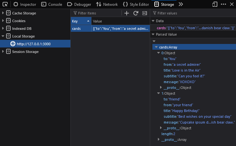Refresh storage items with the reload icon

[x=136, y=13]
